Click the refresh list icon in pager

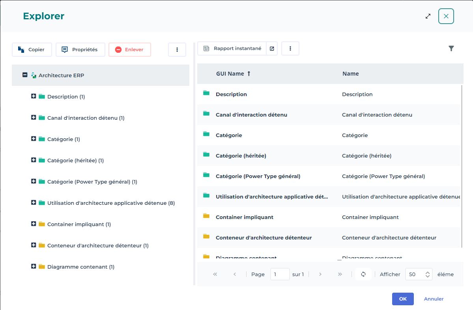point(363,274)
